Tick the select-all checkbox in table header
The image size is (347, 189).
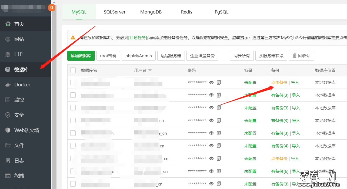73,70
